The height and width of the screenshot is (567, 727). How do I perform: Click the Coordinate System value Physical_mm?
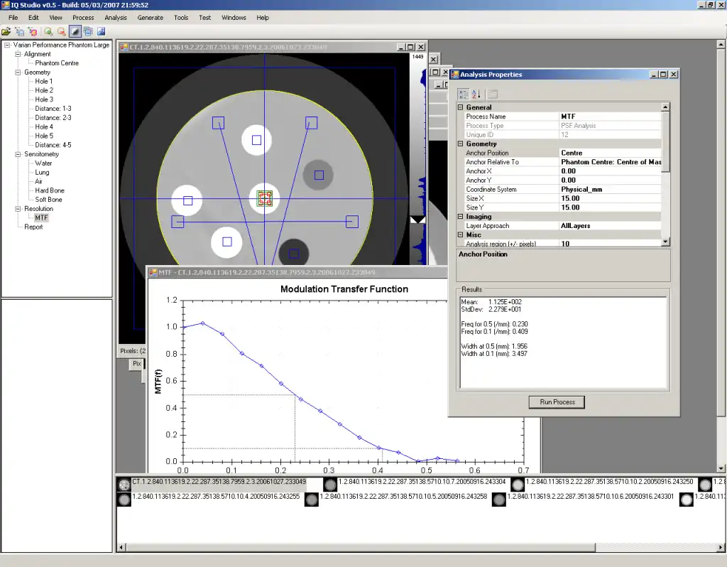click(x=611, y=189)
